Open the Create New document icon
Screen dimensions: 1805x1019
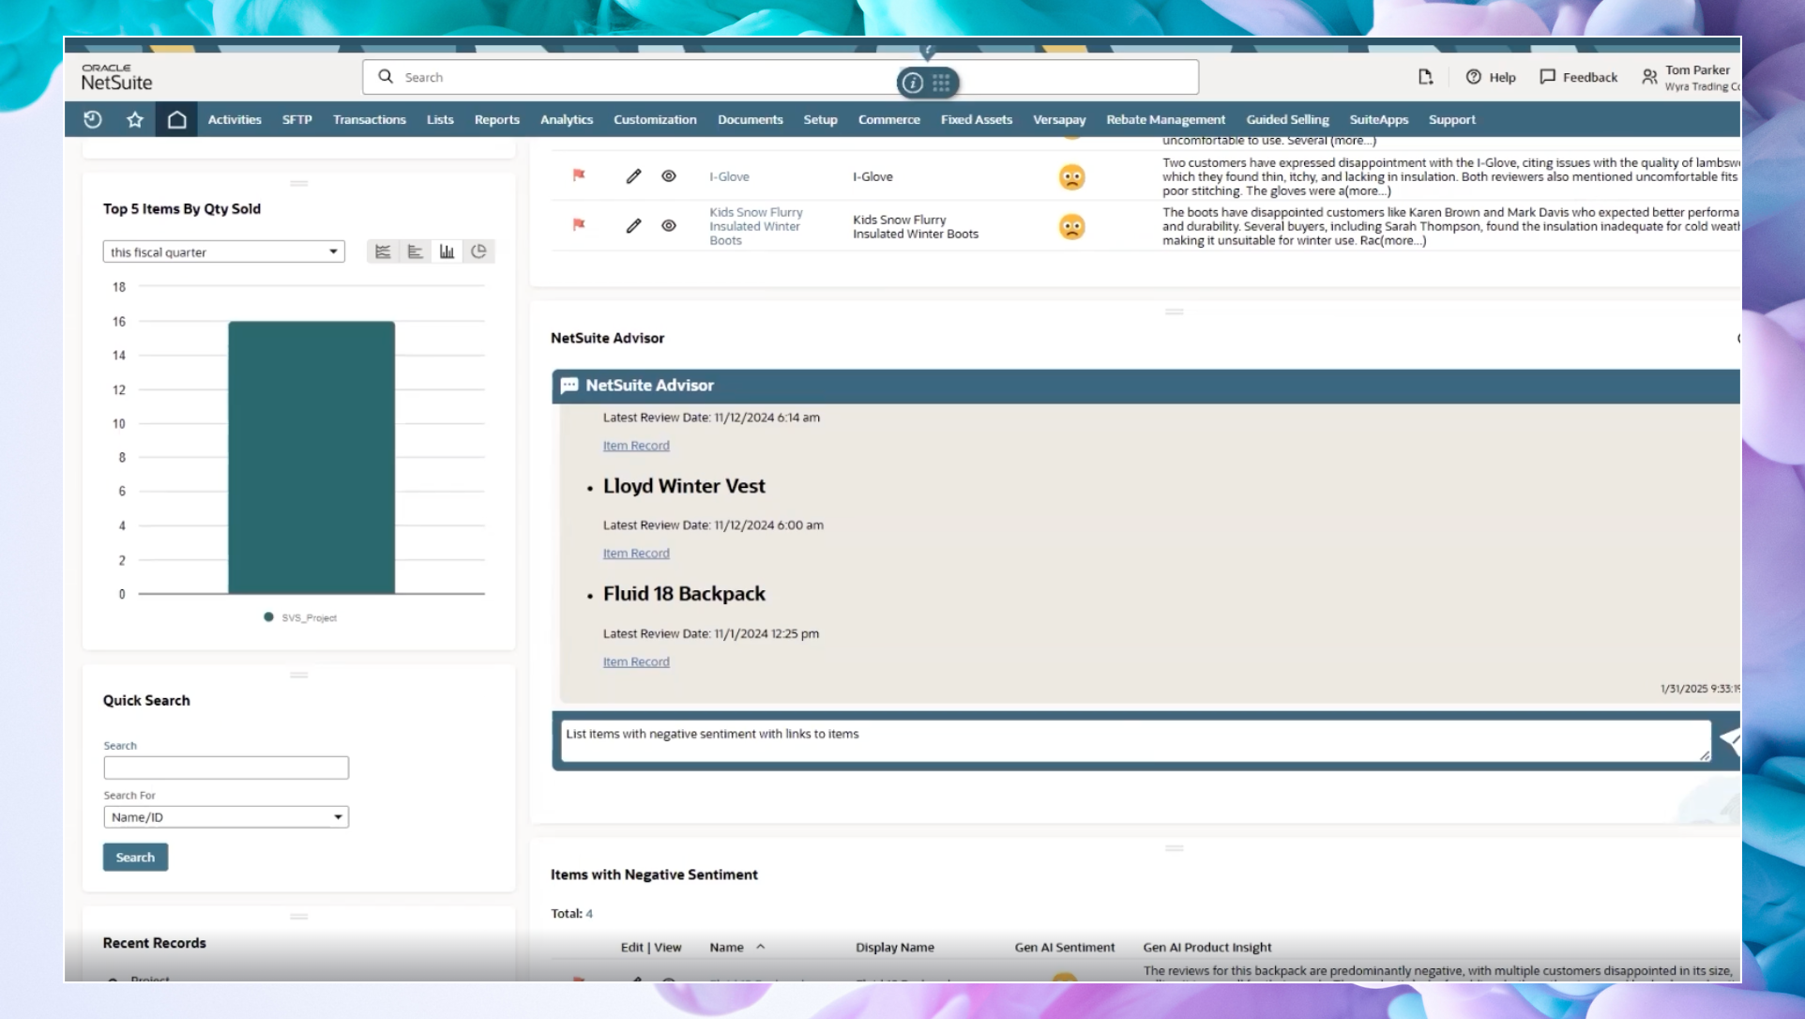pos(1425,77)
